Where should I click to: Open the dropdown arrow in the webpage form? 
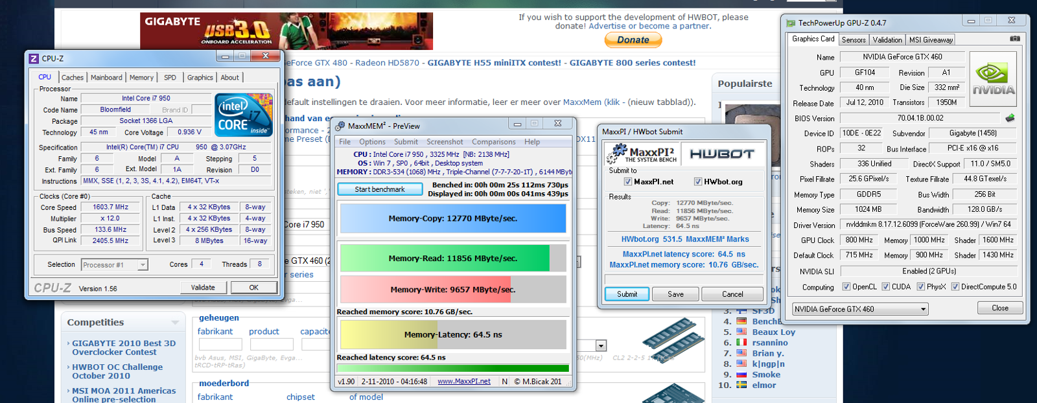coord(601,346)
